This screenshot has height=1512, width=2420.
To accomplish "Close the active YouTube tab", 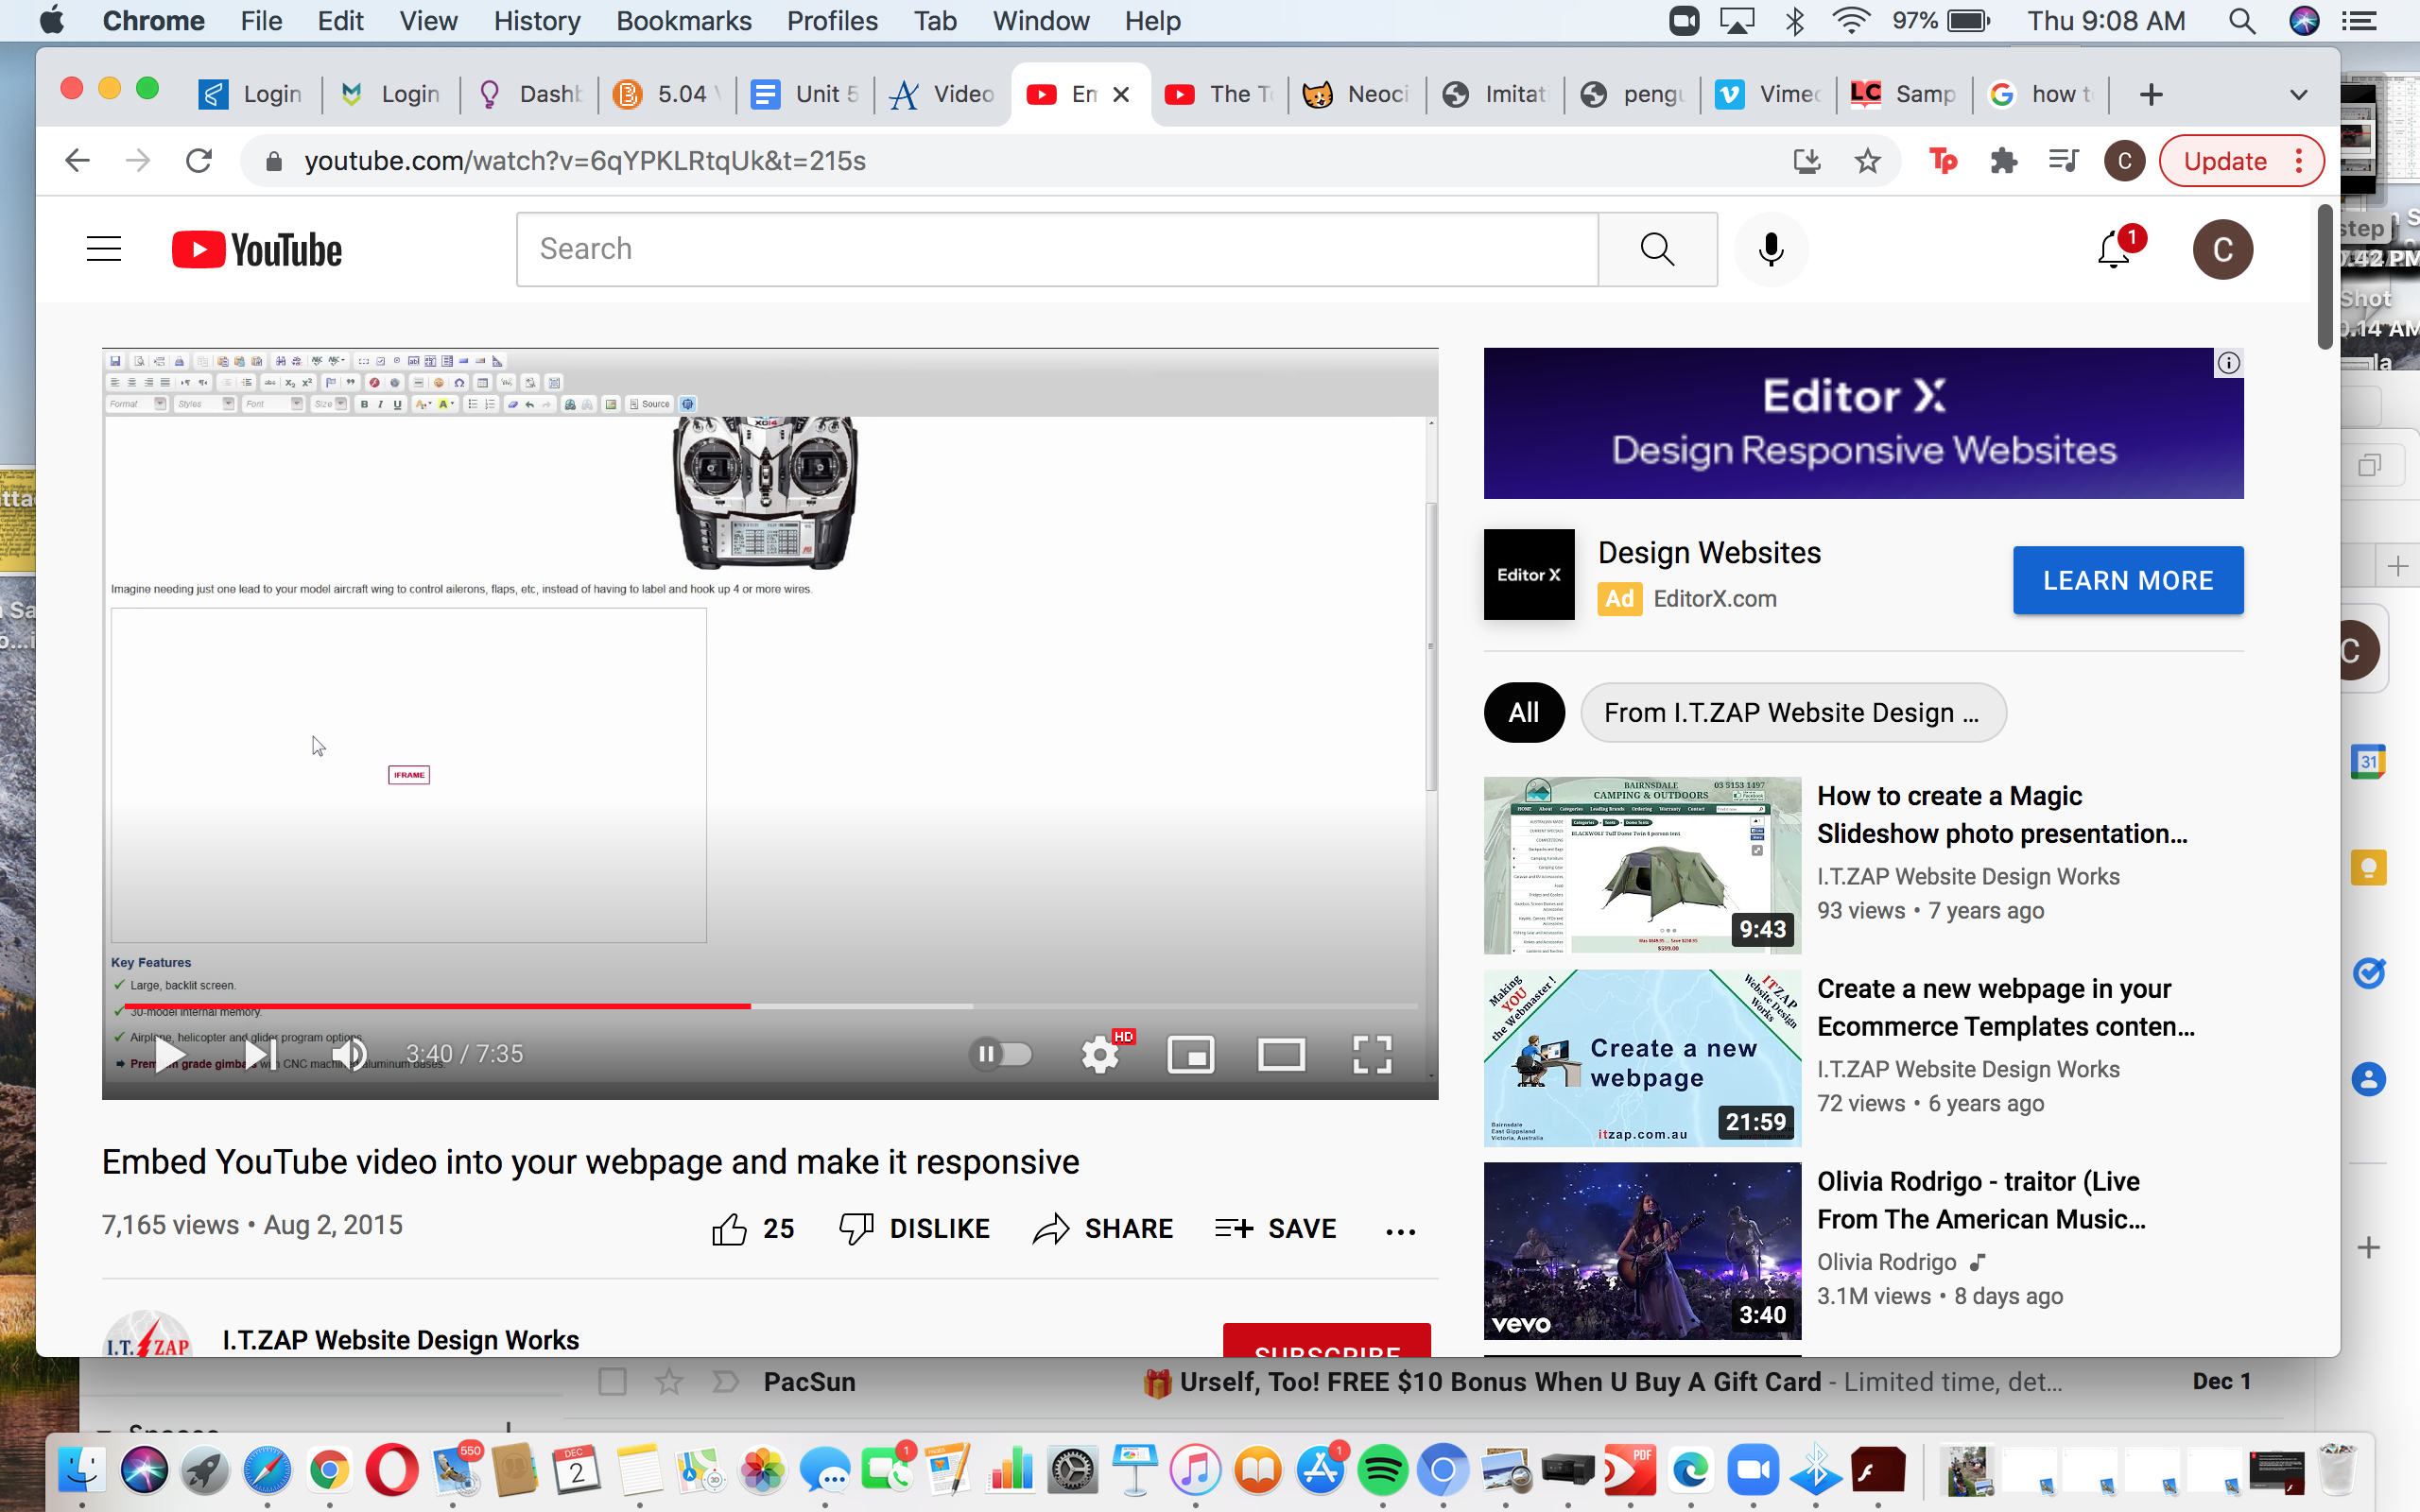I will tap(1121, 94).
